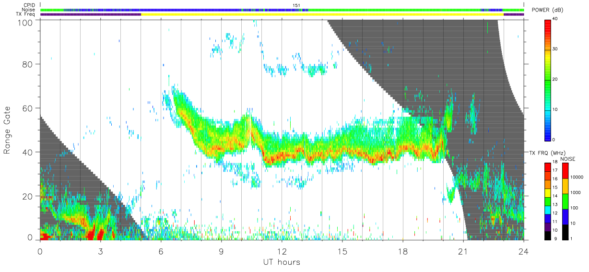Image resolution: width=589 pixels, height=272 pixels.
Task: Click the red segment of NOISE color bar
Action: (x=566, y=171)
